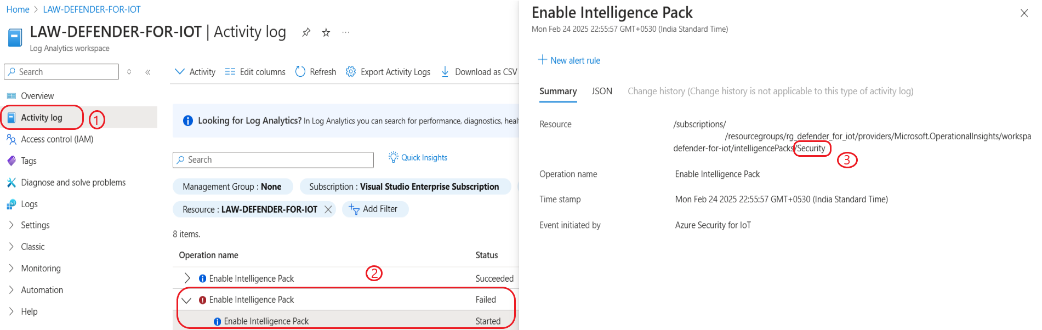Open Quick Insights
1042x330 pixels.
click(418, 158)
